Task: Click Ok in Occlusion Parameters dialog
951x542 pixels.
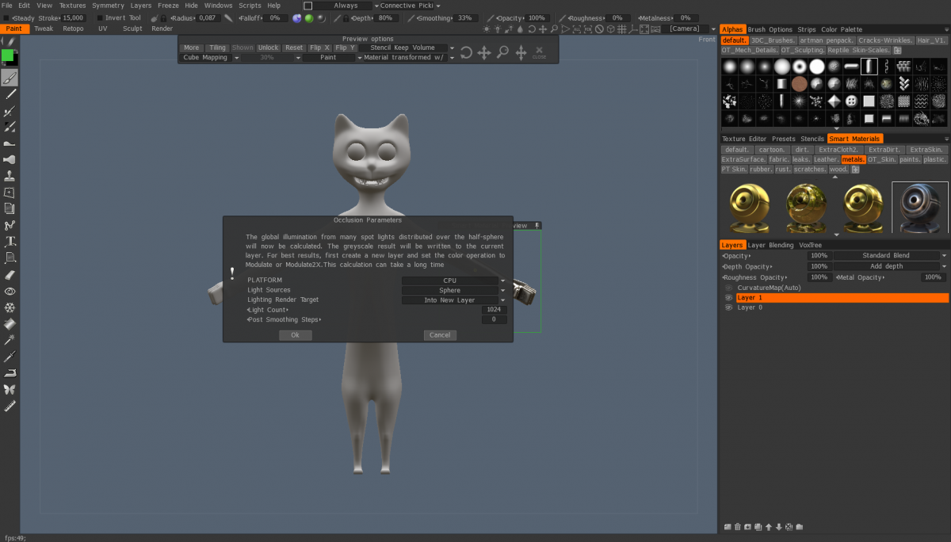Action: 295,335
